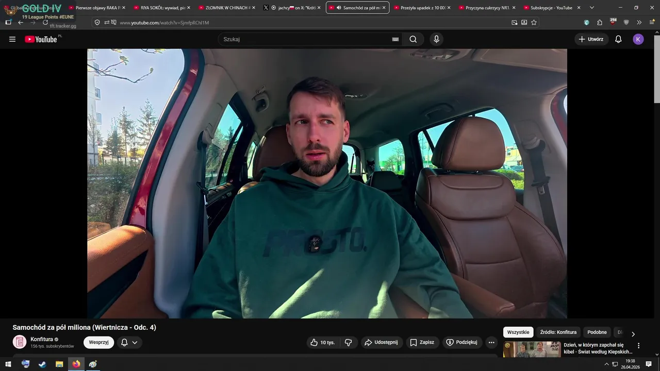
Task: Close the 'ZŁOMNIK W CHINACH' tab
Action: click(x=254, y=8)
